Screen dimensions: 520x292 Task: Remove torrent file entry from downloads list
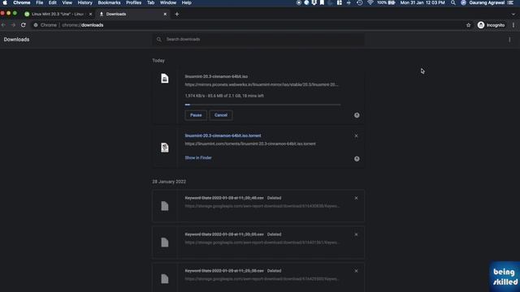356,135
